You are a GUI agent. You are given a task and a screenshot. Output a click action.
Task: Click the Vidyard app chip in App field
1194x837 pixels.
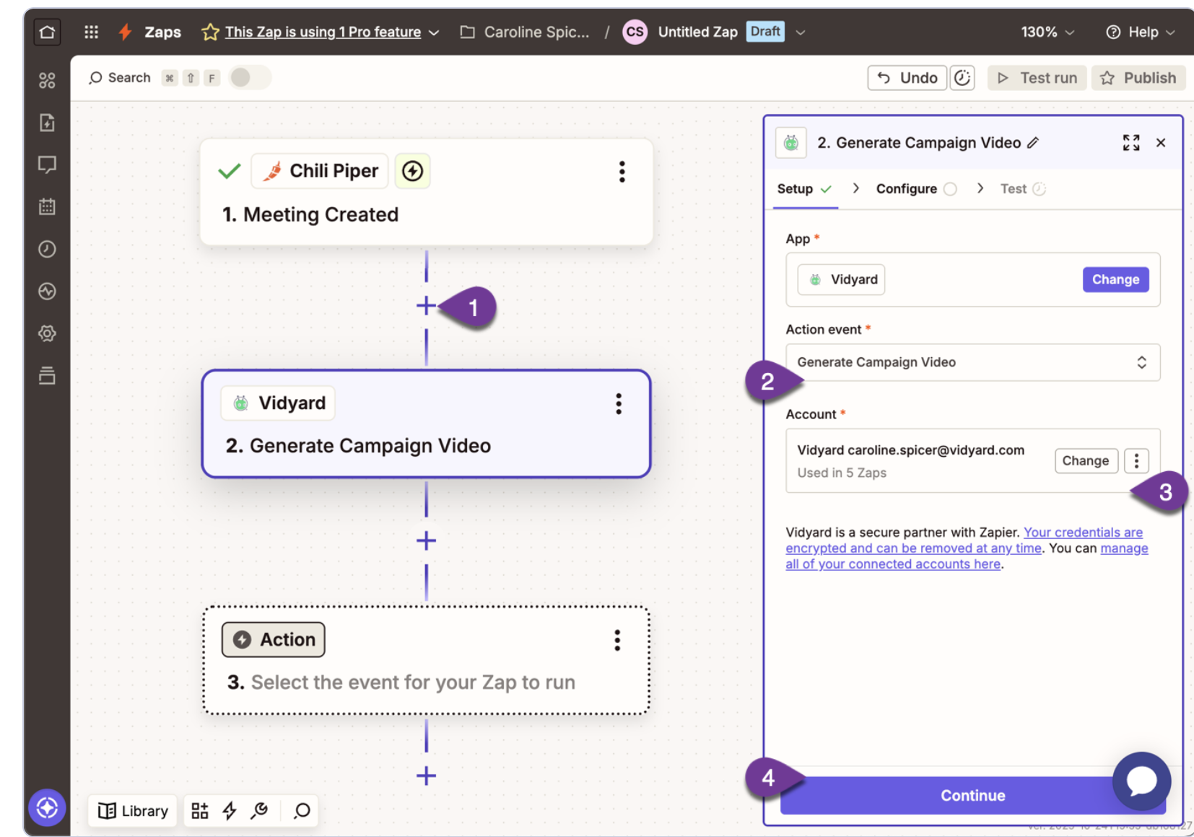tap(841, 280)
